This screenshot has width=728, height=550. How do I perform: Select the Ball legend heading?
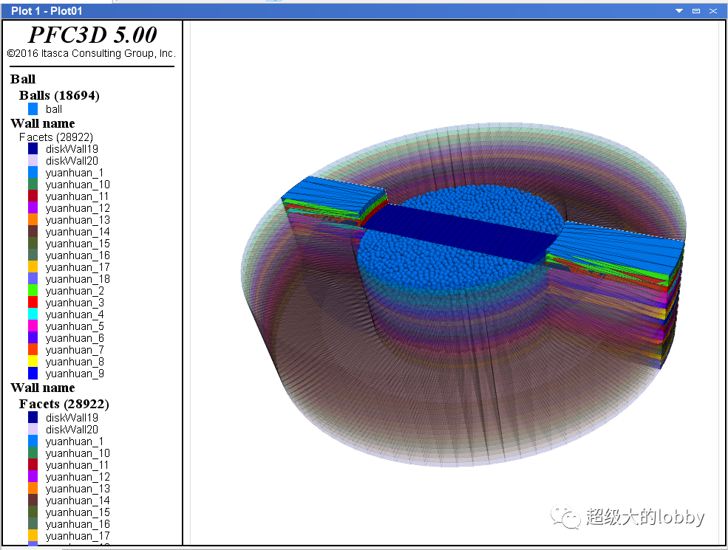click(x=23, y=79)
